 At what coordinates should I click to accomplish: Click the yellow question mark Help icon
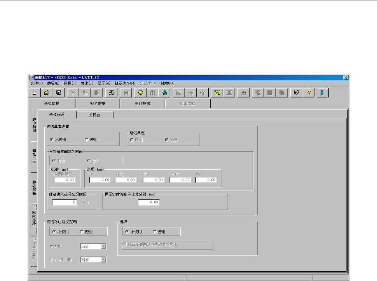pos(309,93)
